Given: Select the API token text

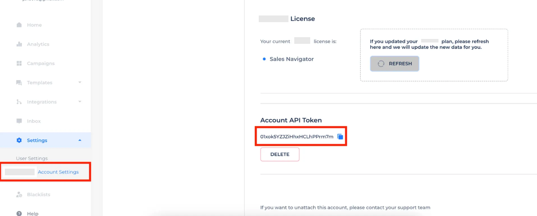Looking at the screenshot, I should click(296, 137).
